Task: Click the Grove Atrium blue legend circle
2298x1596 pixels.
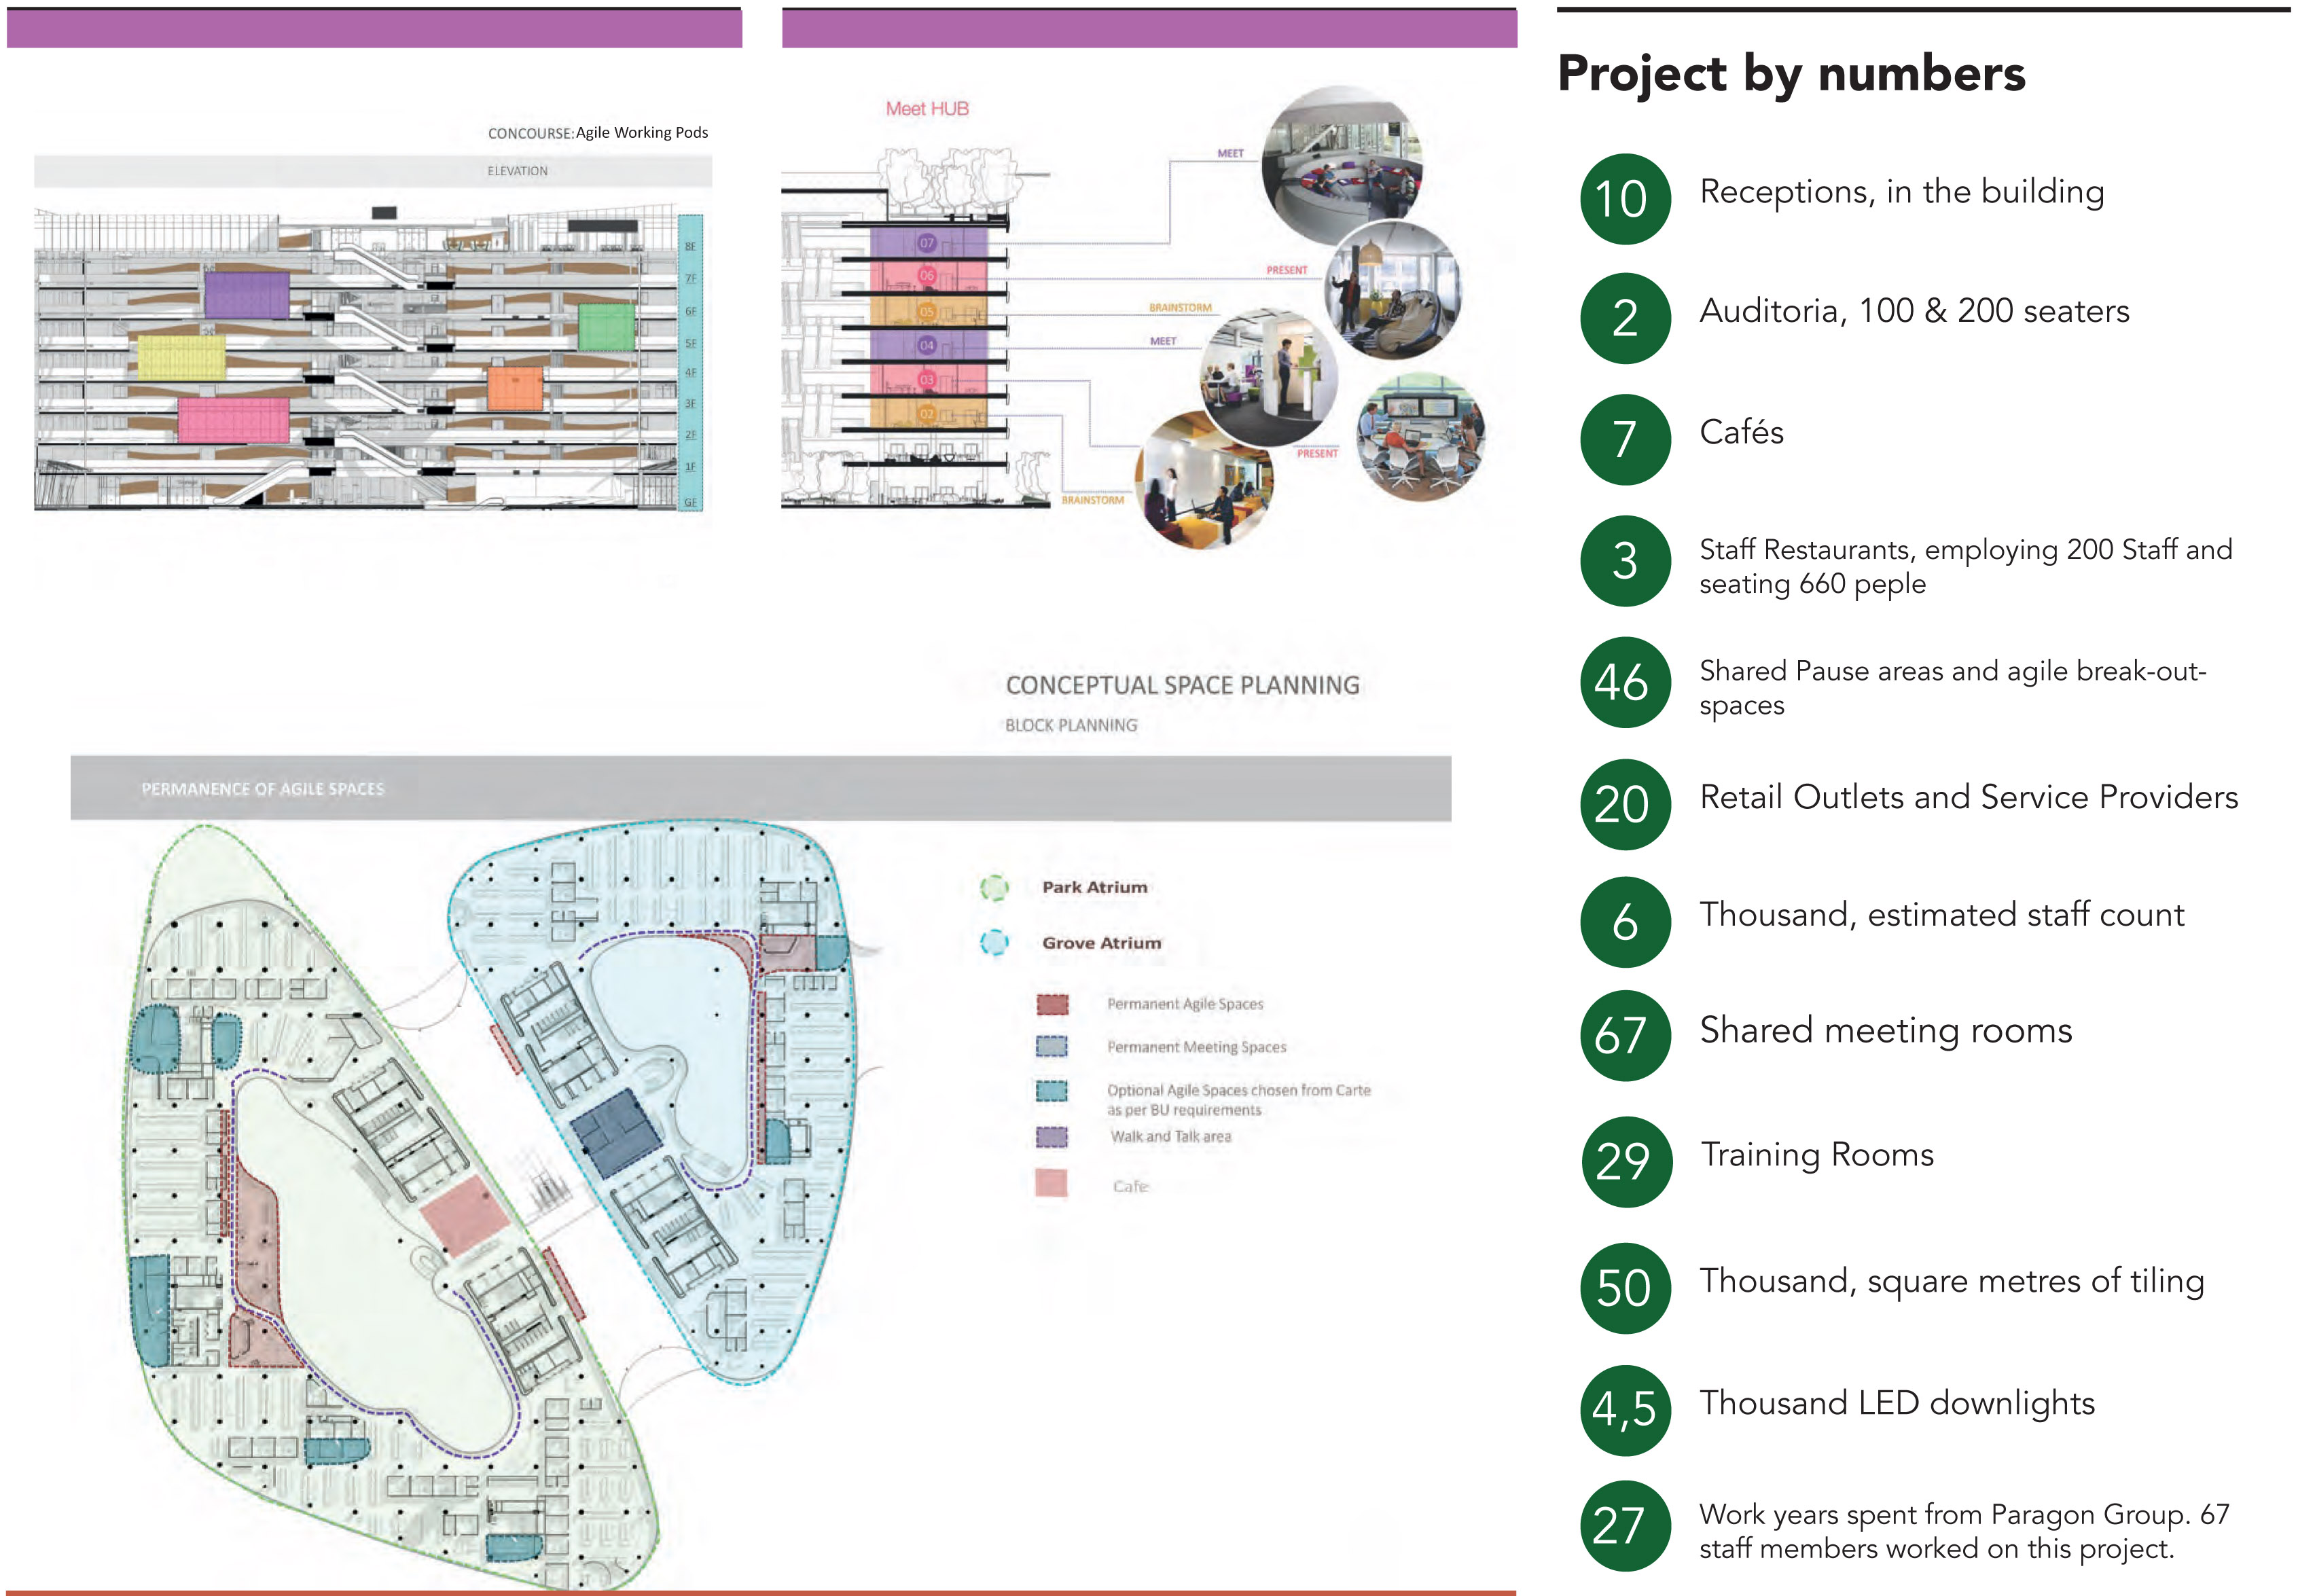Action: pos(993,942)
